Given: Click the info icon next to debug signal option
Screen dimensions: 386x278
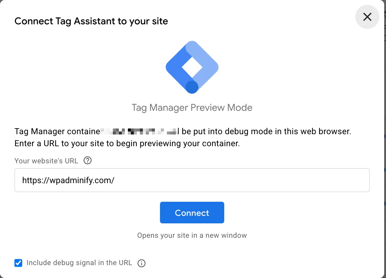Looking at the screenshot, I should pos(141,263).
